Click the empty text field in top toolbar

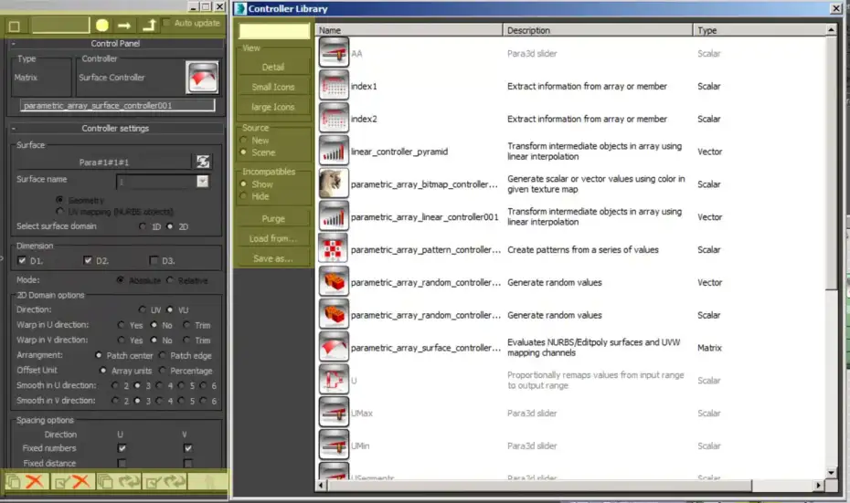pos(60,25)
